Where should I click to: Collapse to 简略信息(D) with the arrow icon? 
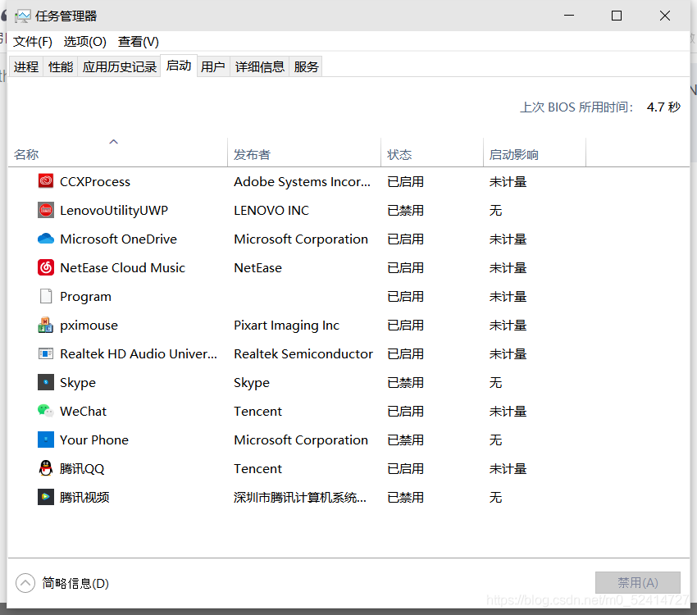point(25,583)
